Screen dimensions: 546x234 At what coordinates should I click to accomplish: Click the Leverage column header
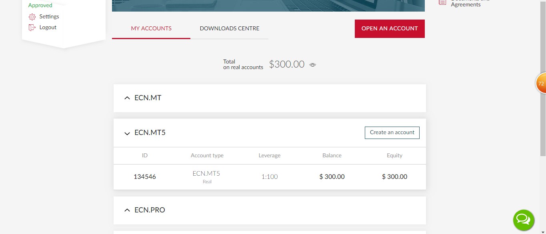click(x=270, y=156)
